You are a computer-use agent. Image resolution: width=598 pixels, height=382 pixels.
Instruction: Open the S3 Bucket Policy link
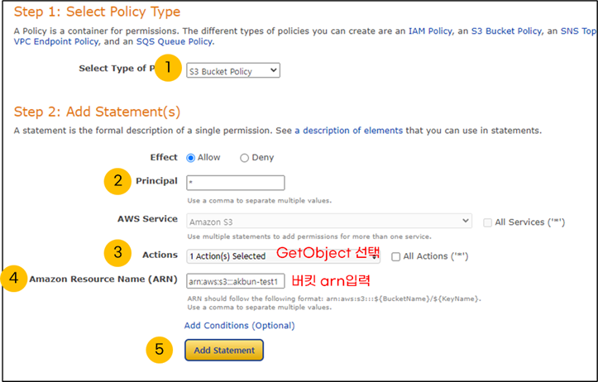point(506,31)
